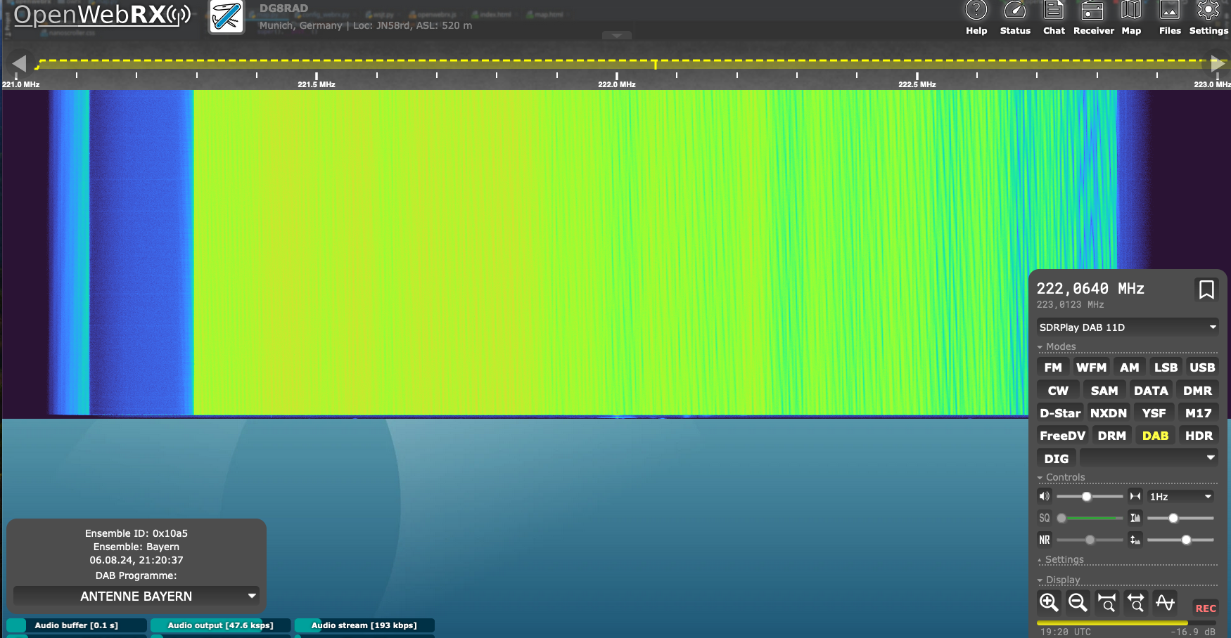Open the Files section
This screenshot has width=1231, height=638.
pos(1170,18)
